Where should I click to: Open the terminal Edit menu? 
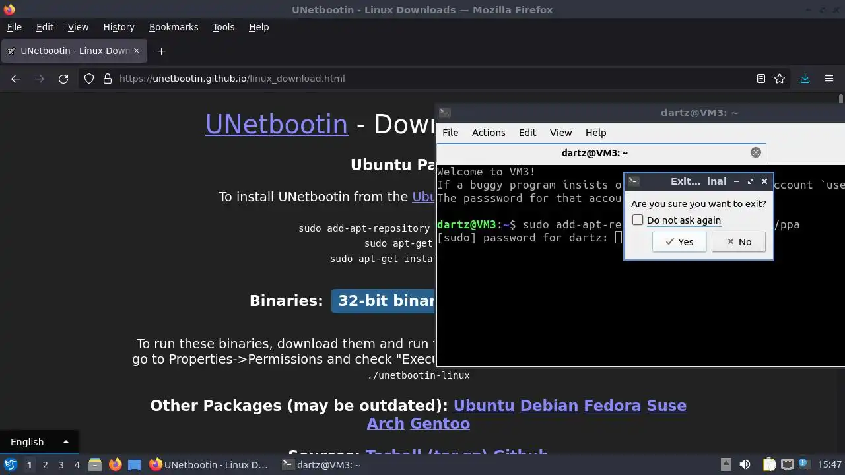[x=527, y=133]
